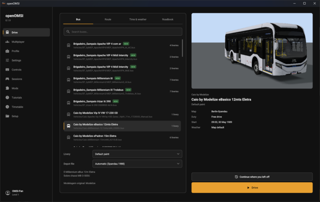Click the openOMSI app icon in title bar
Viewport: 320px width, 202px height.
tap(3, 3)
